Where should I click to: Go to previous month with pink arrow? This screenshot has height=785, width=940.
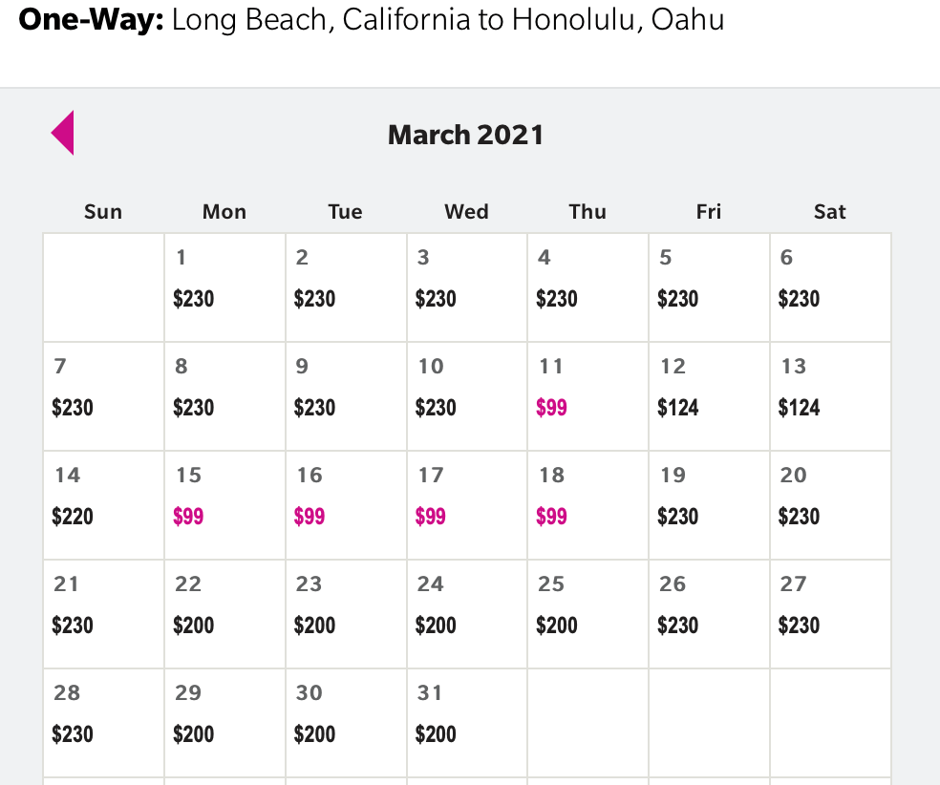63,133
